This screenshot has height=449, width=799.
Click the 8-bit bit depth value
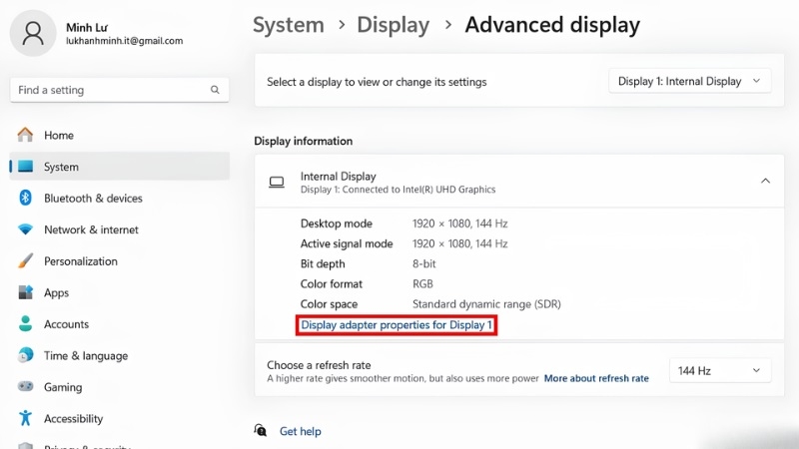click(x=423, y=263)
